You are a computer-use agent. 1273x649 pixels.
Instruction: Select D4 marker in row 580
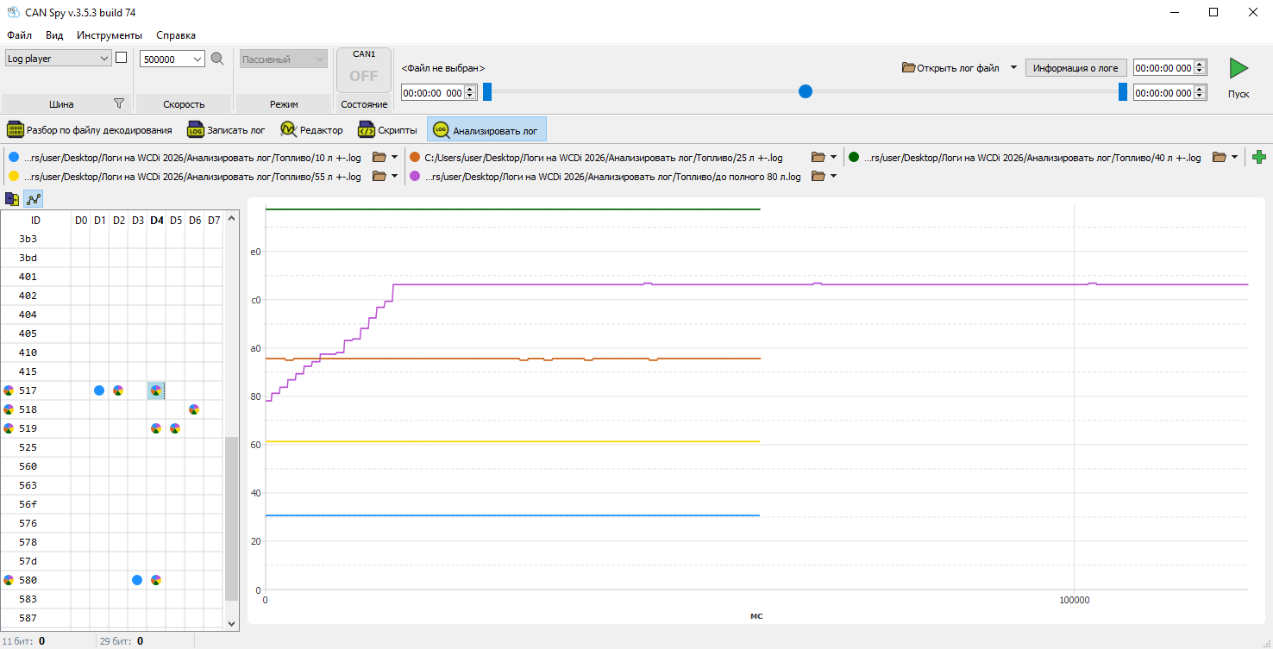click(156, 580)
